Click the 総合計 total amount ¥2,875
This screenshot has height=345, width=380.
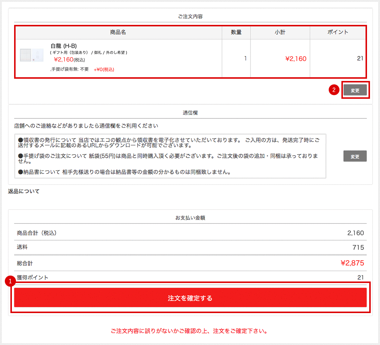tap(354, 263)
